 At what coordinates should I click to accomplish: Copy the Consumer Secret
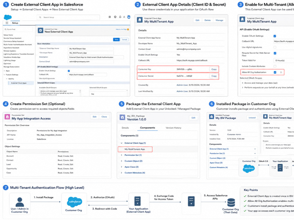214,76
